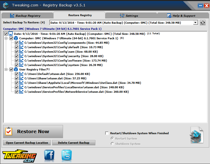Viewport: 210px width, 164px height.
Task: Uncheck the Config\system file checkbox
Action: pos(16,65)
